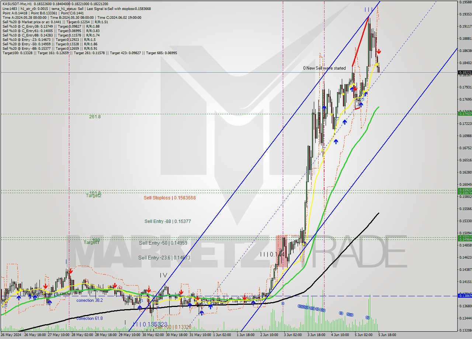472x339 pixels.
Task: Click the 'Target2' level label
Action: tap(94, 196)
